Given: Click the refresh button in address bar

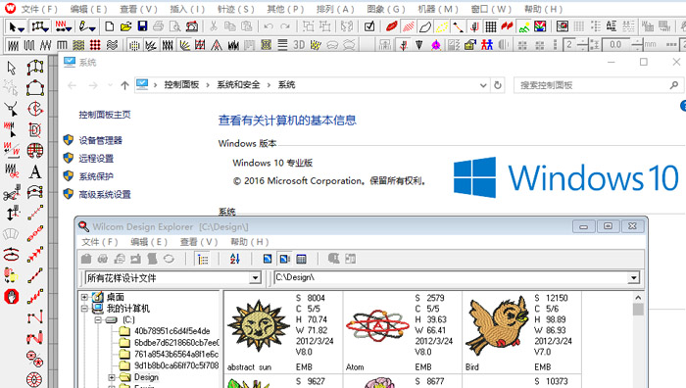Looking at the screenshot, I should pos(498,85).
